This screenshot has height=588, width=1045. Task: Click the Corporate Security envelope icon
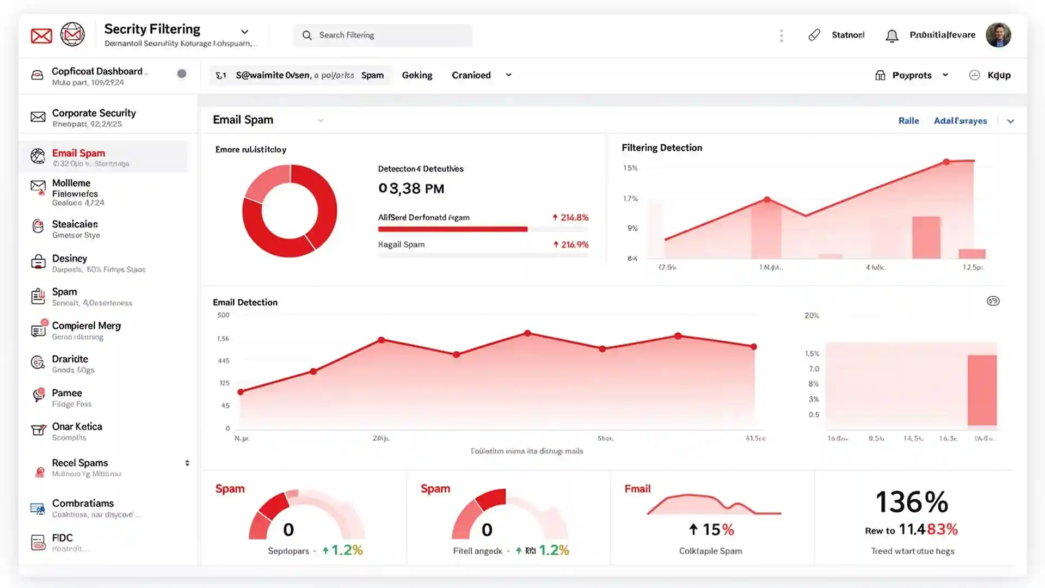[38, 117]
